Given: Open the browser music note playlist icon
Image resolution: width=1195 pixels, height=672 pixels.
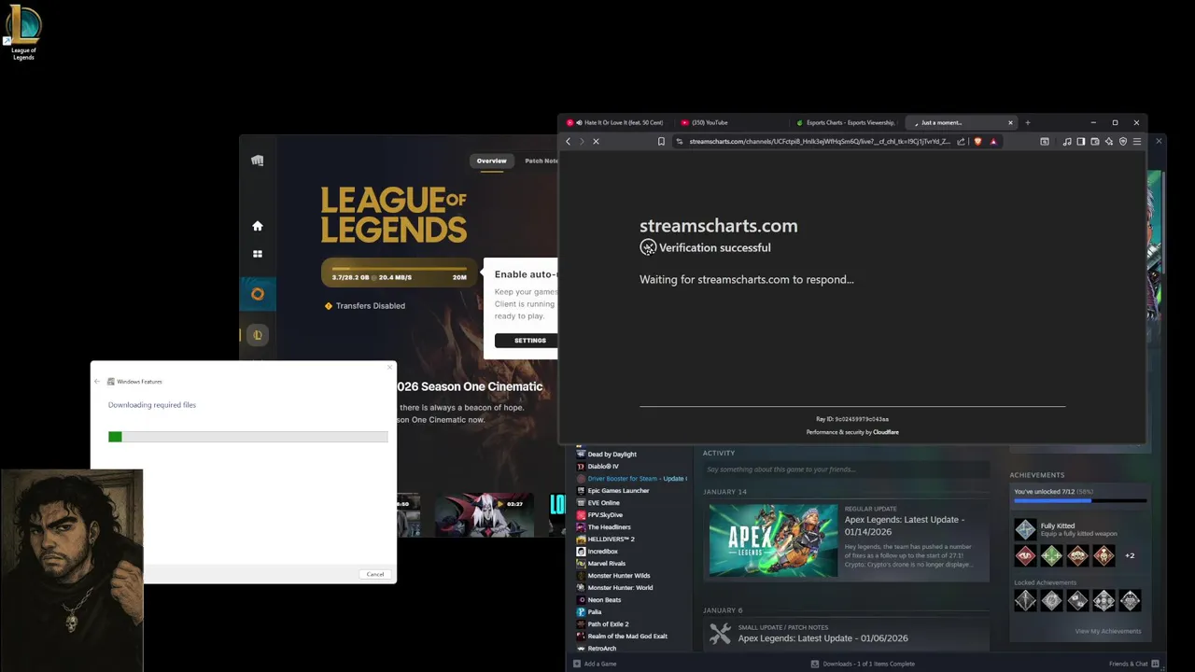Looking at the screenshot, I should pos(1067,142).
